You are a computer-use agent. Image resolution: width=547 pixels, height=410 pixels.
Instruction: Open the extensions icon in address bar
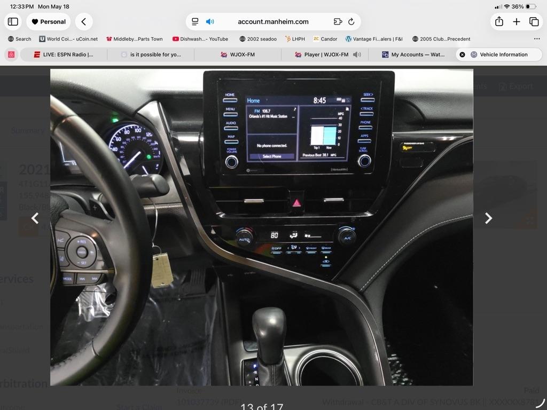click(338, 21)
